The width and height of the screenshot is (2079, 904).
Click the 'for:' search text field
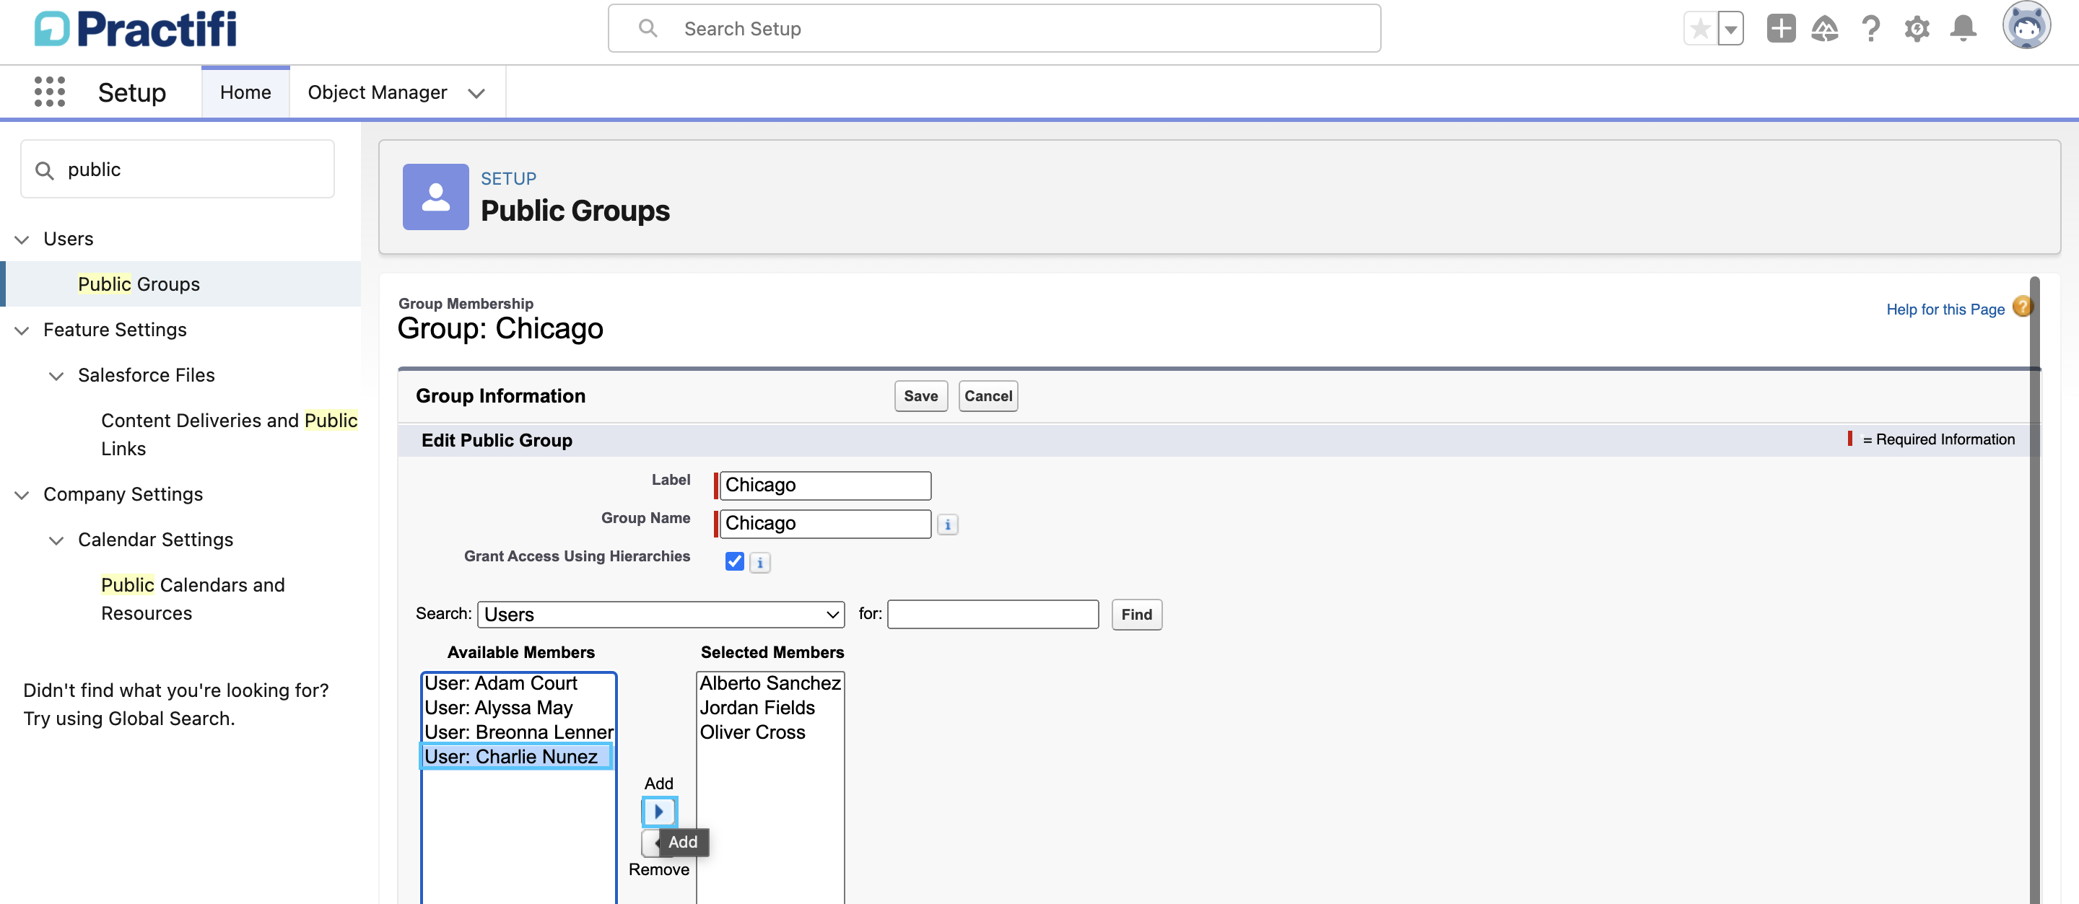pos(993,615)
